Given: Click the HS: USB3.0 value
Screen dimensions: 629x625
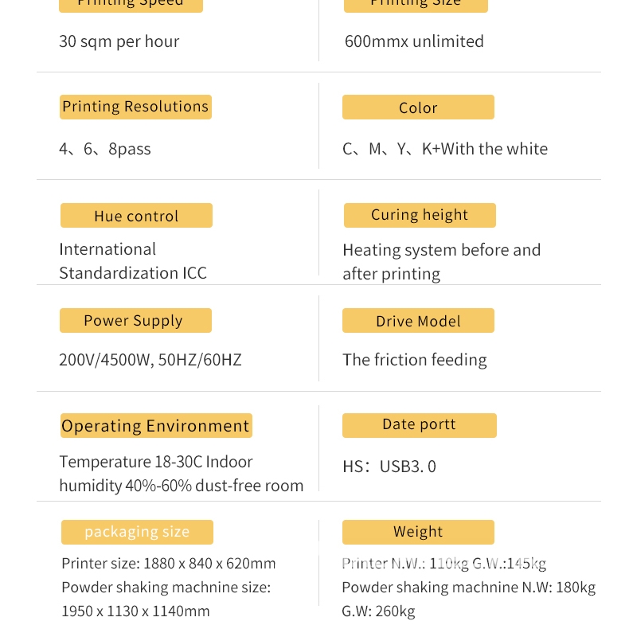Looking at the screenshot, I should (x=389, y=467).
